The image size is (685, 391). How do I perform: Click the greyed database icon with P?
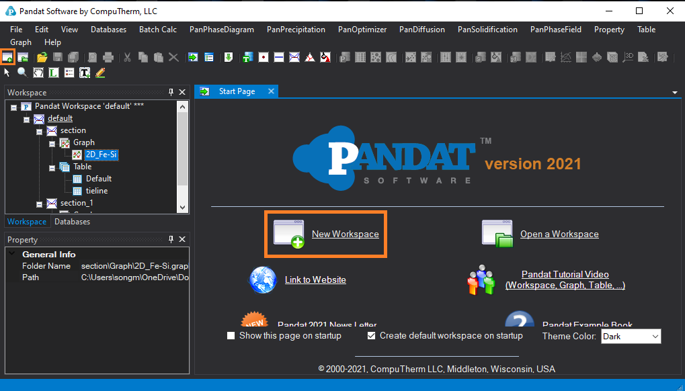click(345, 57)
